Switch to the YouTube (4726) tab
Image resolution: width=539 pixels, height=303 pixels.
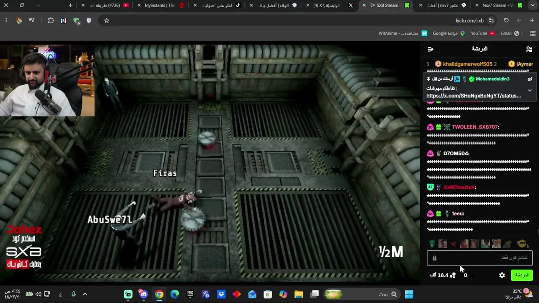click(x=106, y=5)
